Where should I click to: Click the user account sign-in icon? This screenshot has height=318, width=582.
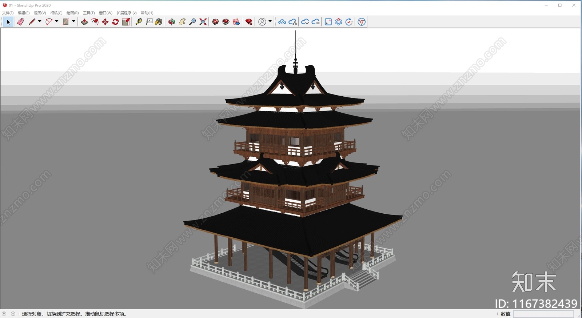point(262,22)
